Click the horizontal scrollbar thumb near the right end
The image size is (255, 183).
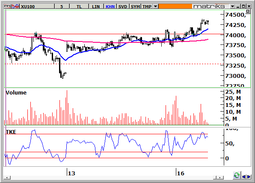(x=215, y=177)
